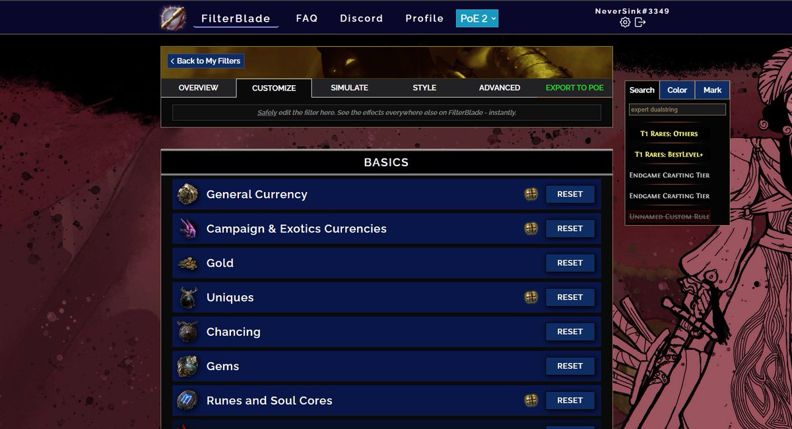Click the Gems icon
The width and height of the screenshot is (792, 429).
[x=188, y=366]
